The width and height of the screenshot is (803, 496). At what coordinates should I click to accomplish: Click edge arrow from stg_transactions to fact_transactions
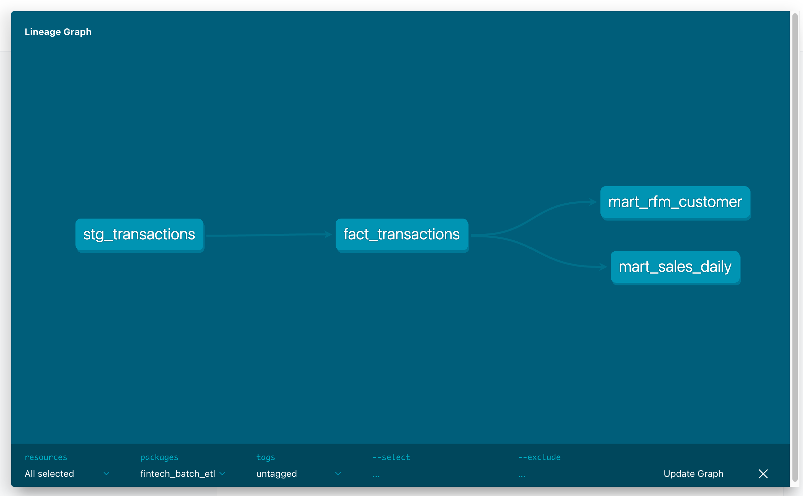[268, 235]
